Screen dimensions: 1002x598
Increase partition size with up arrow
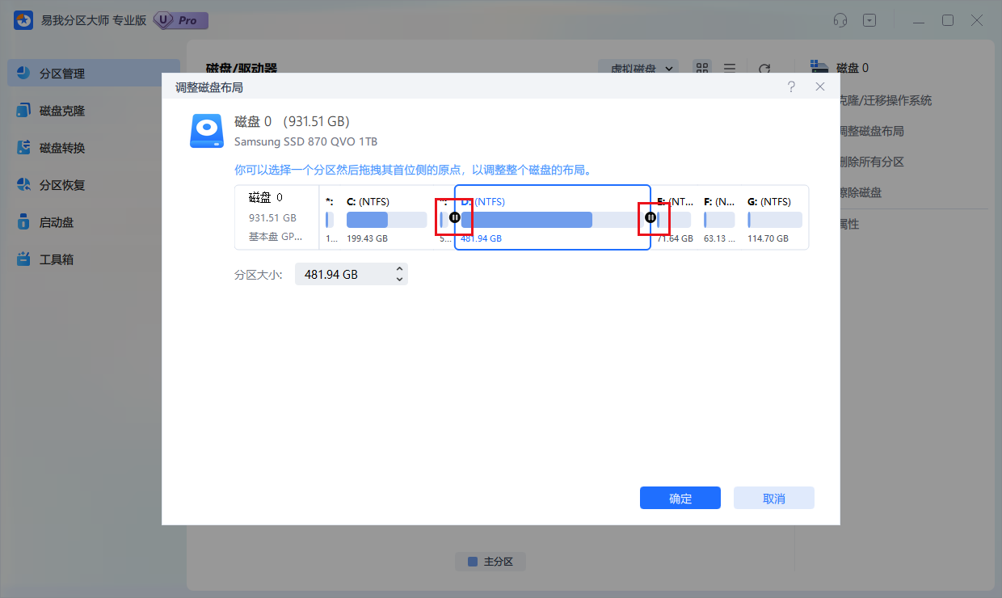click(399, 269)
